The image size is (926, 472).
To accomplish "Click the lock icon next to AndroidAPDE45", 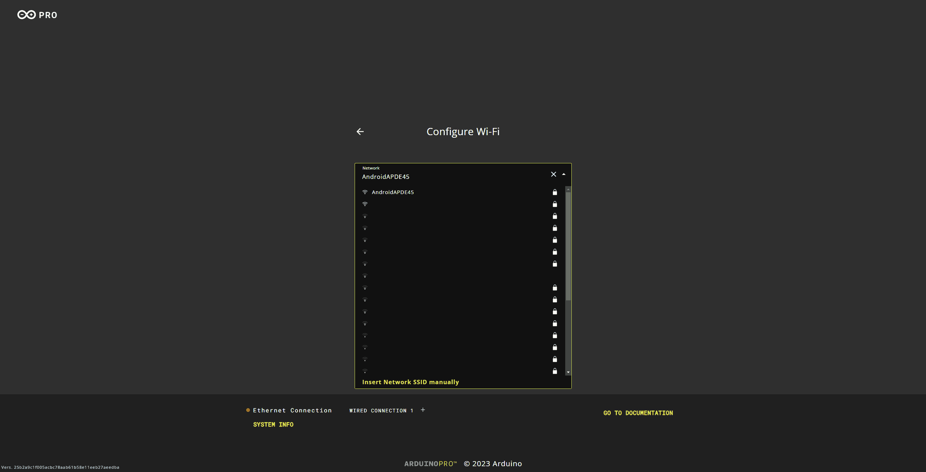I will click(554, 192).
